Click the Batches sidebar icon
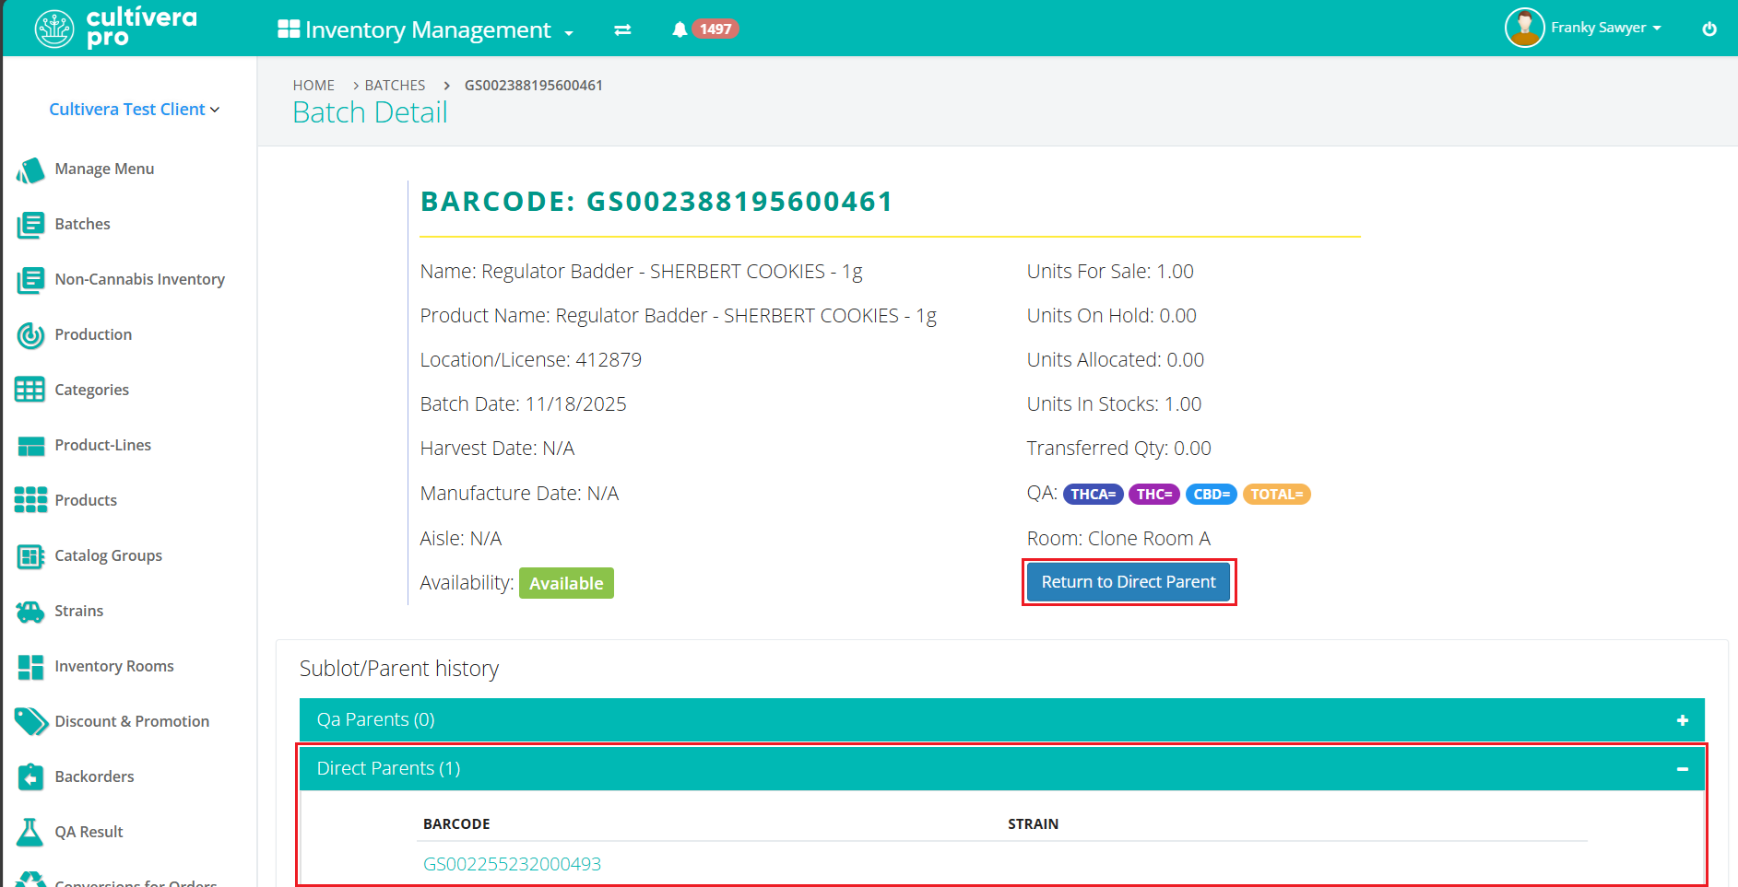This screenshot has height=887, width=1738. pyautogui.click(x=30, y=225)
